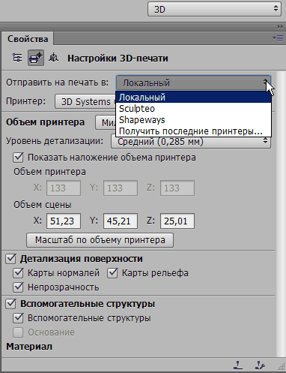Click the print utilities wrench icon
Viewport: 286px width, 373px height.
pyautogui.click(x=260, y=365)
